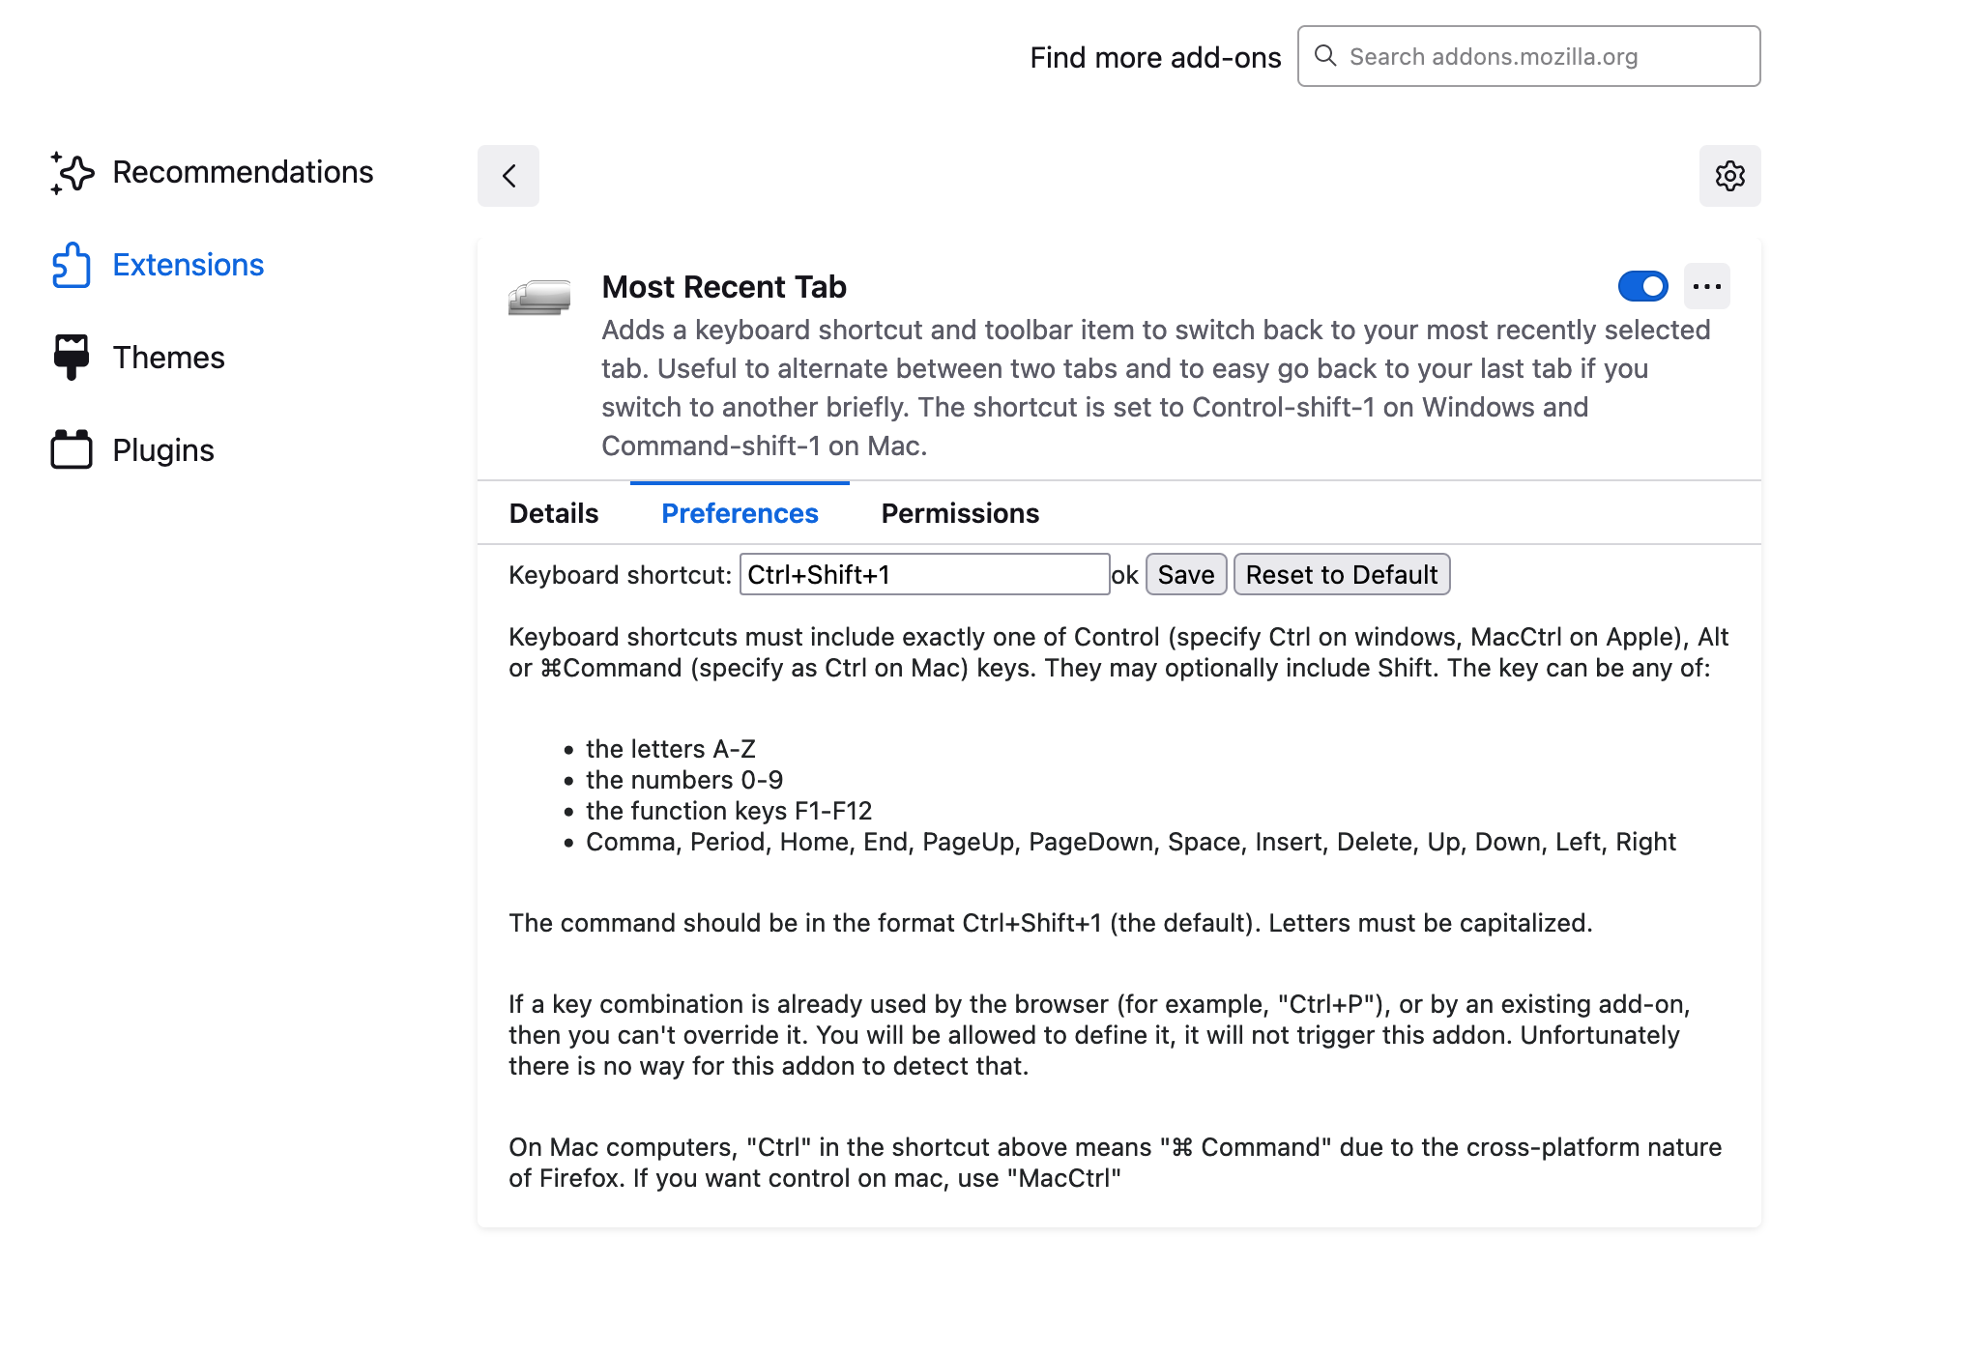Click the 'ok' status text
The height and width of the screenshot is (1353, 1974).
pyautogui.click(x=1125, y=575)
